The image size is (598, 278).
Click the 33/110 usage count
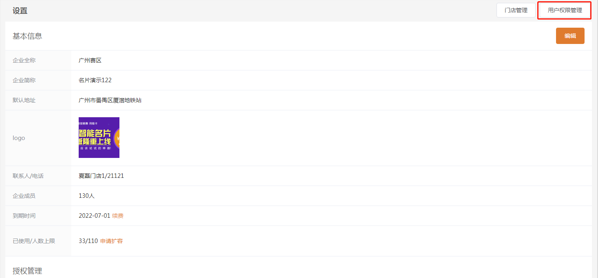pos(88,241)
